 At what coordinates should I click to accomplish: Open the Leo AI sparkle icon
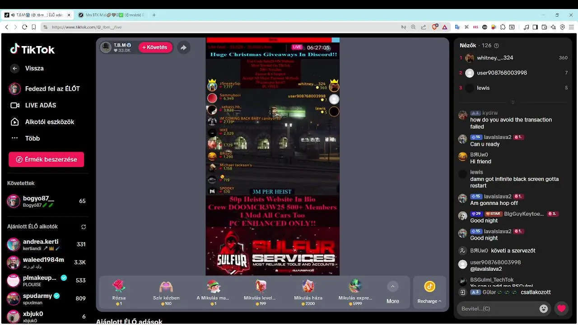point(553,27)
